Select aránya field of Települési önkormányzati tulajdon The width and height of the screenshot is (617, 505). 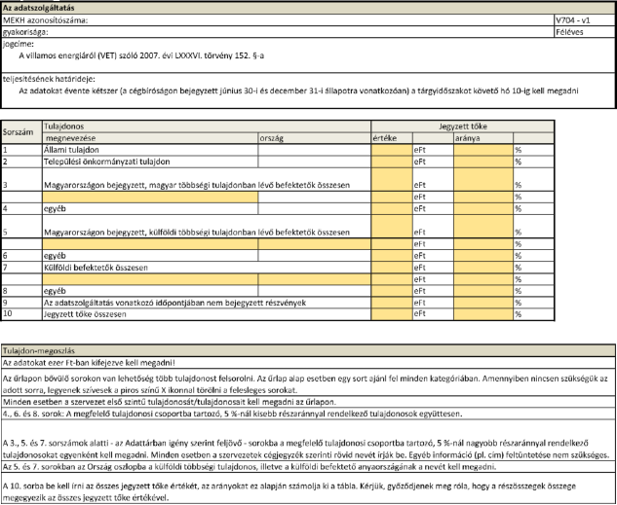pyautogui.click(x=483, y=162)
